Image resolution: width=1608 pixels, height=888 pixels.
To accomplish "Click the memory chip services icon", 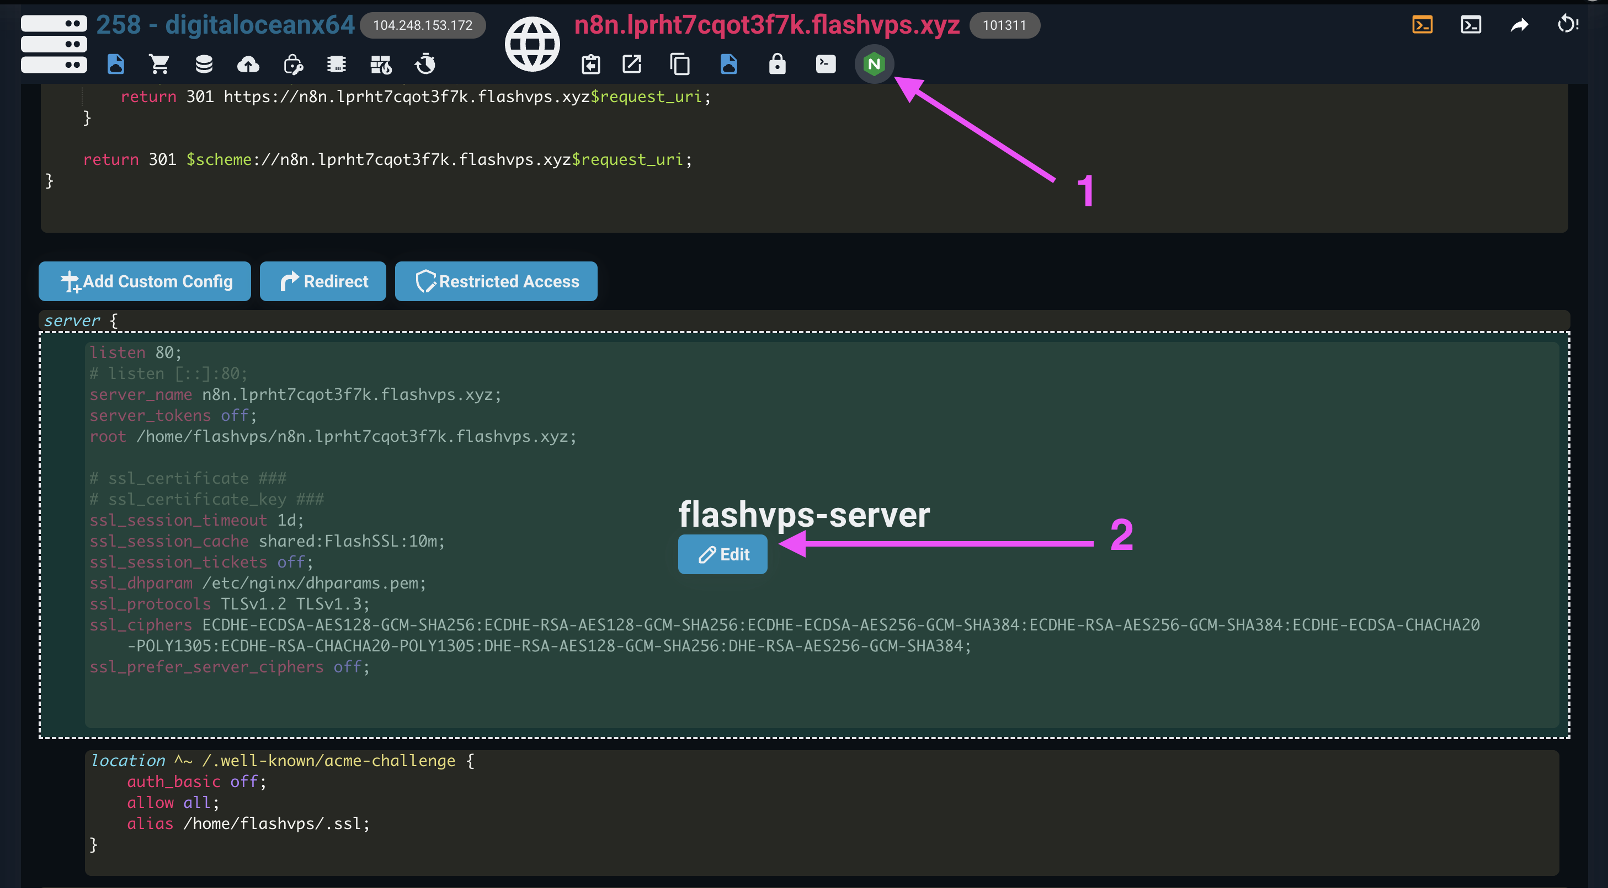I will [337, 63].
